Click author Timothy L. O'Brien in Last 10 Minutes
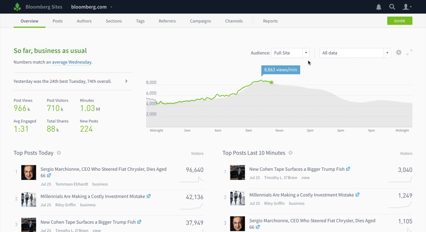 tap(281, 178)
